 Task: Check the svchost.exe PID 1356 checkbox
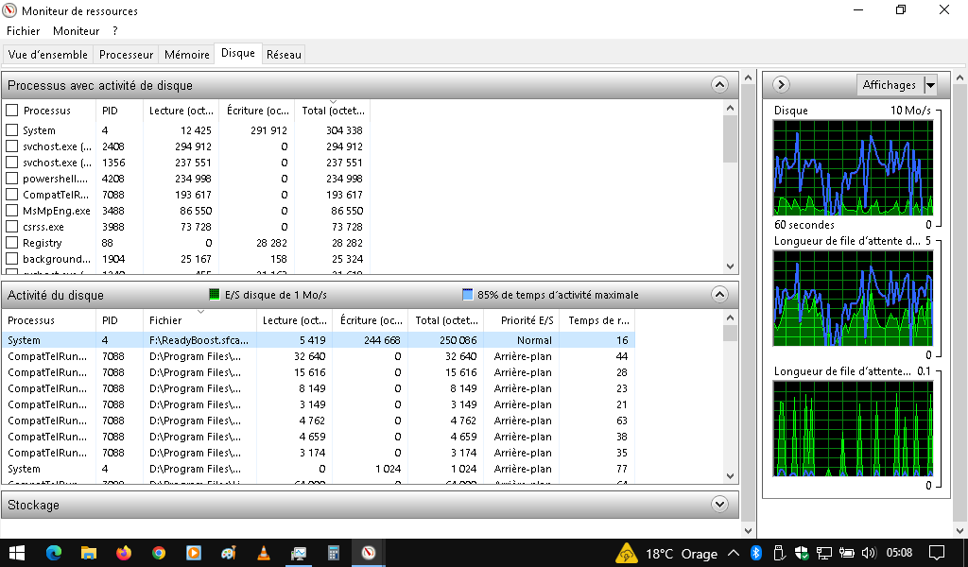click(11, 163)
